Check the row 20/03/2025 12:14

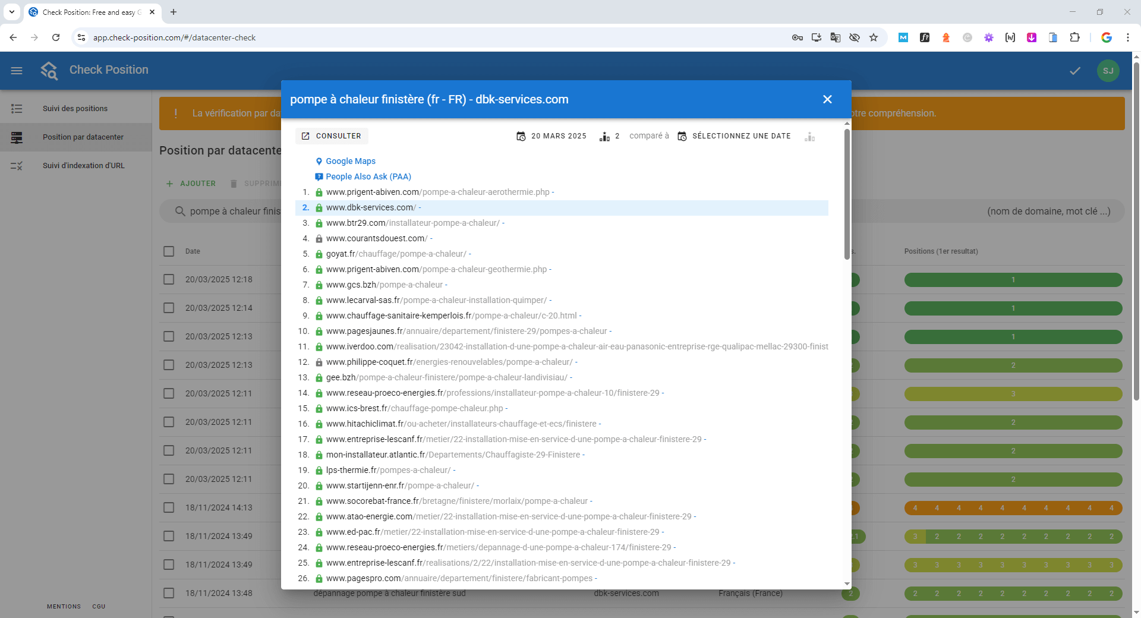169,308
